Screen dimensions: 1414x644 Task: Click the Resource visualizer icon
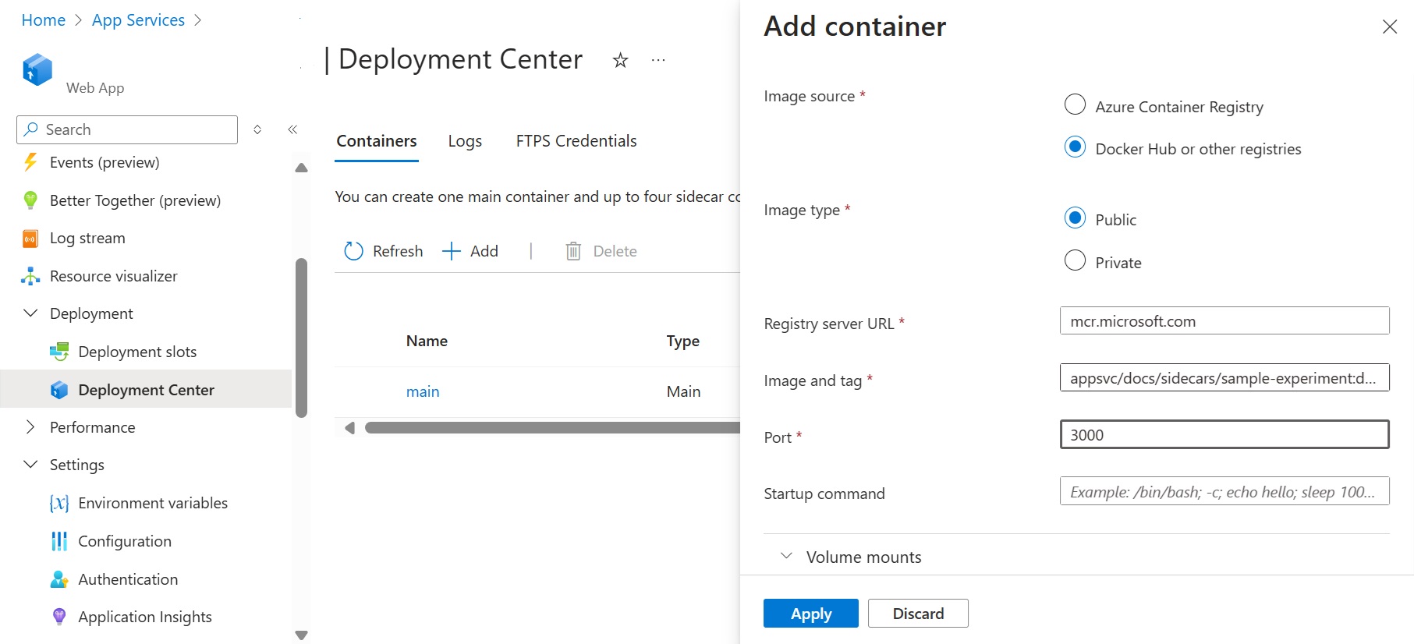30,276
